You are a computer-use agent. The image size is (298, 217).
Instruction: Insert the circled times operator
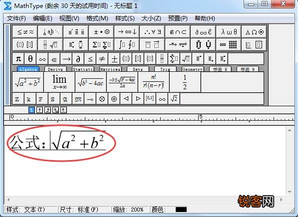coord(102,99)
